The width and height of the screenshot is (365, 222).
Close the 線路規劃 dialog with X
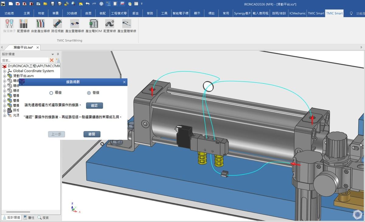tap(124, 82)
